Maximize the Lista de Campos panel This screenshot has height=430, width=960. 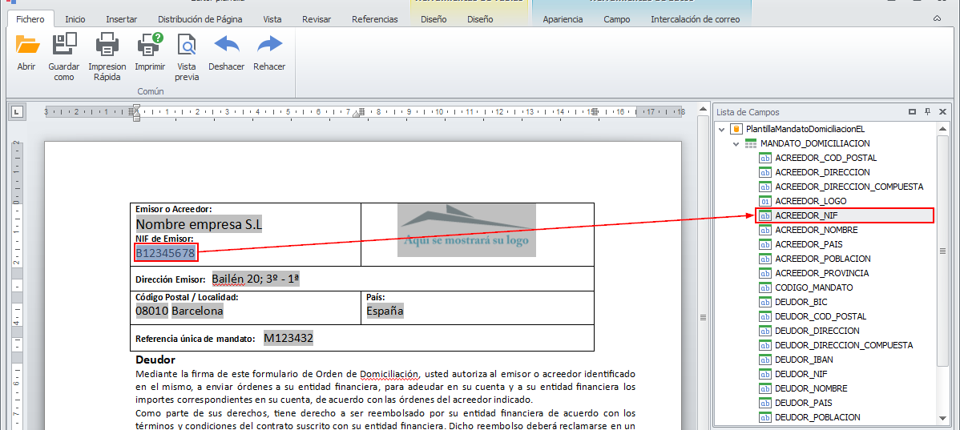pyautogui.click(x=912, y=112)
